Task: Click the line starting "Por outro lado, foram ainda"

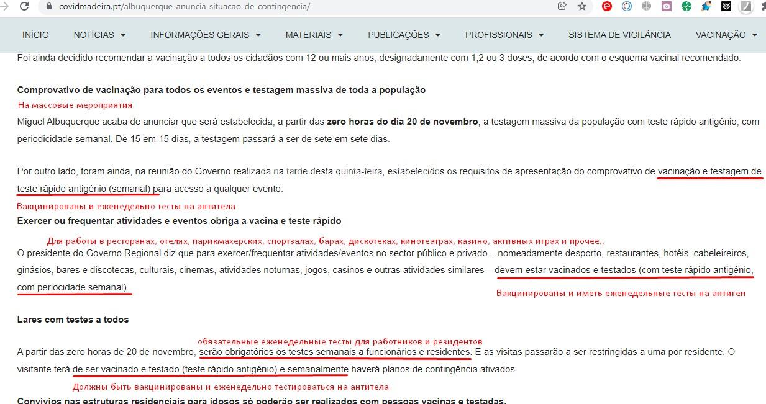Action: [390, 171]
